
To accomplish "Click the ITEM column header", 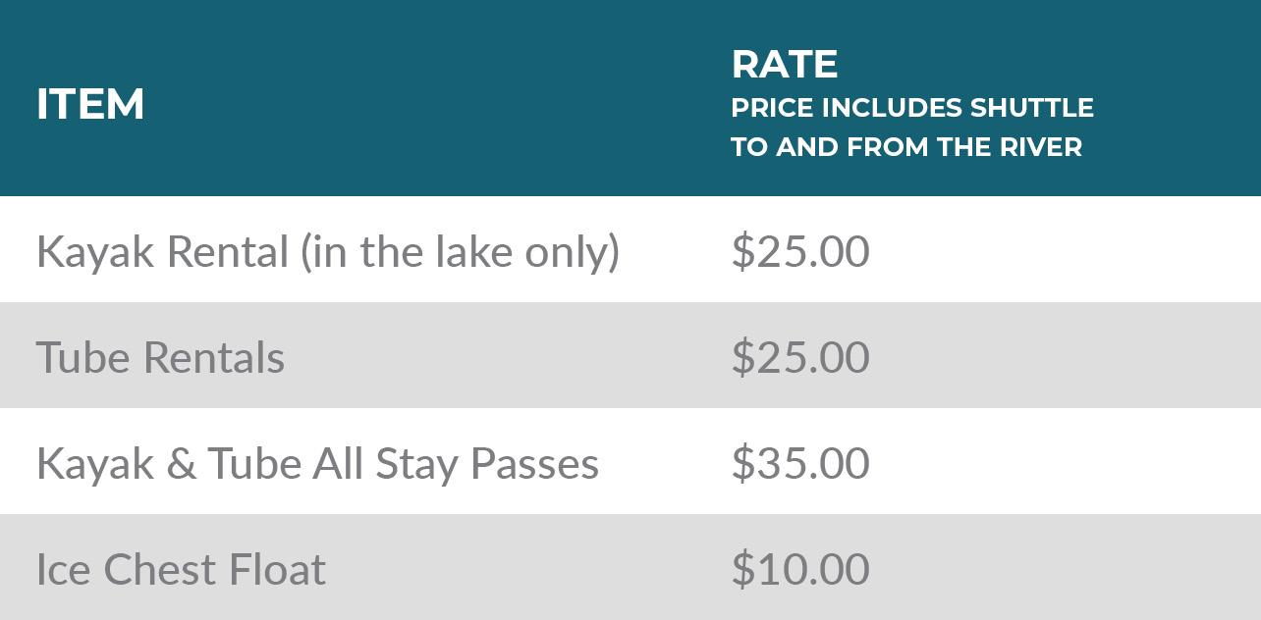I will [x=90, y=105].
